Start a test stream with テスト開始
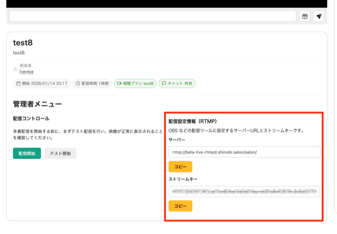The image size is (337, 234). point(60,153)
